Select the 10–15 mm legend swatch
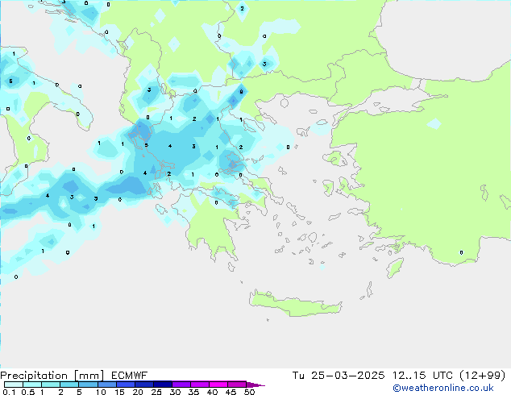 pyautogui.click(x=106, y=385)
